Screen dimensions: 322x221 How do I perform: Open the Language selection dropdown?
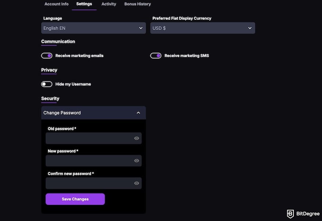pos(93,28)
